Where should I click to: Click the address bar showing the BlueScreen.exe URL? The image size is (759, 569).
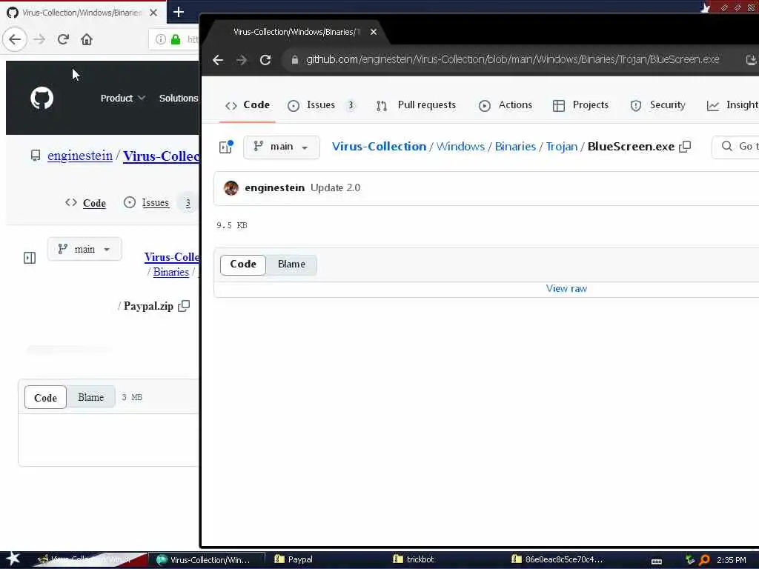512,59
